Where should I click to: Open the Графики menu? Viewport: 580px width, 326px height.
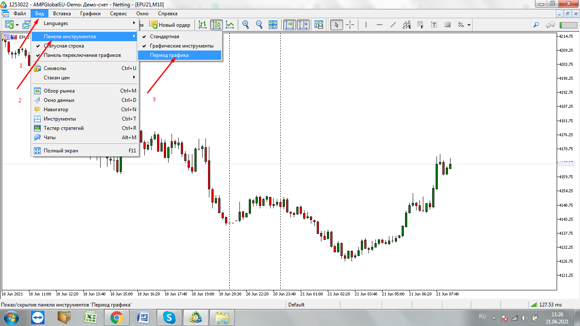[90, 14]
